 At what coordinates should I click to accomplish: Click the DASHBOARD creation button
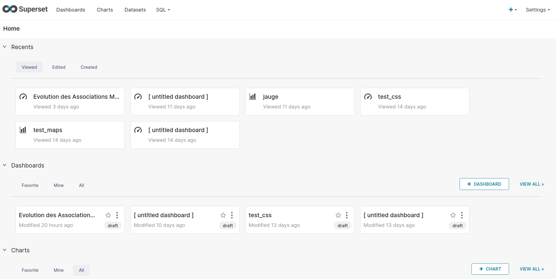click(x=484, y=184)
